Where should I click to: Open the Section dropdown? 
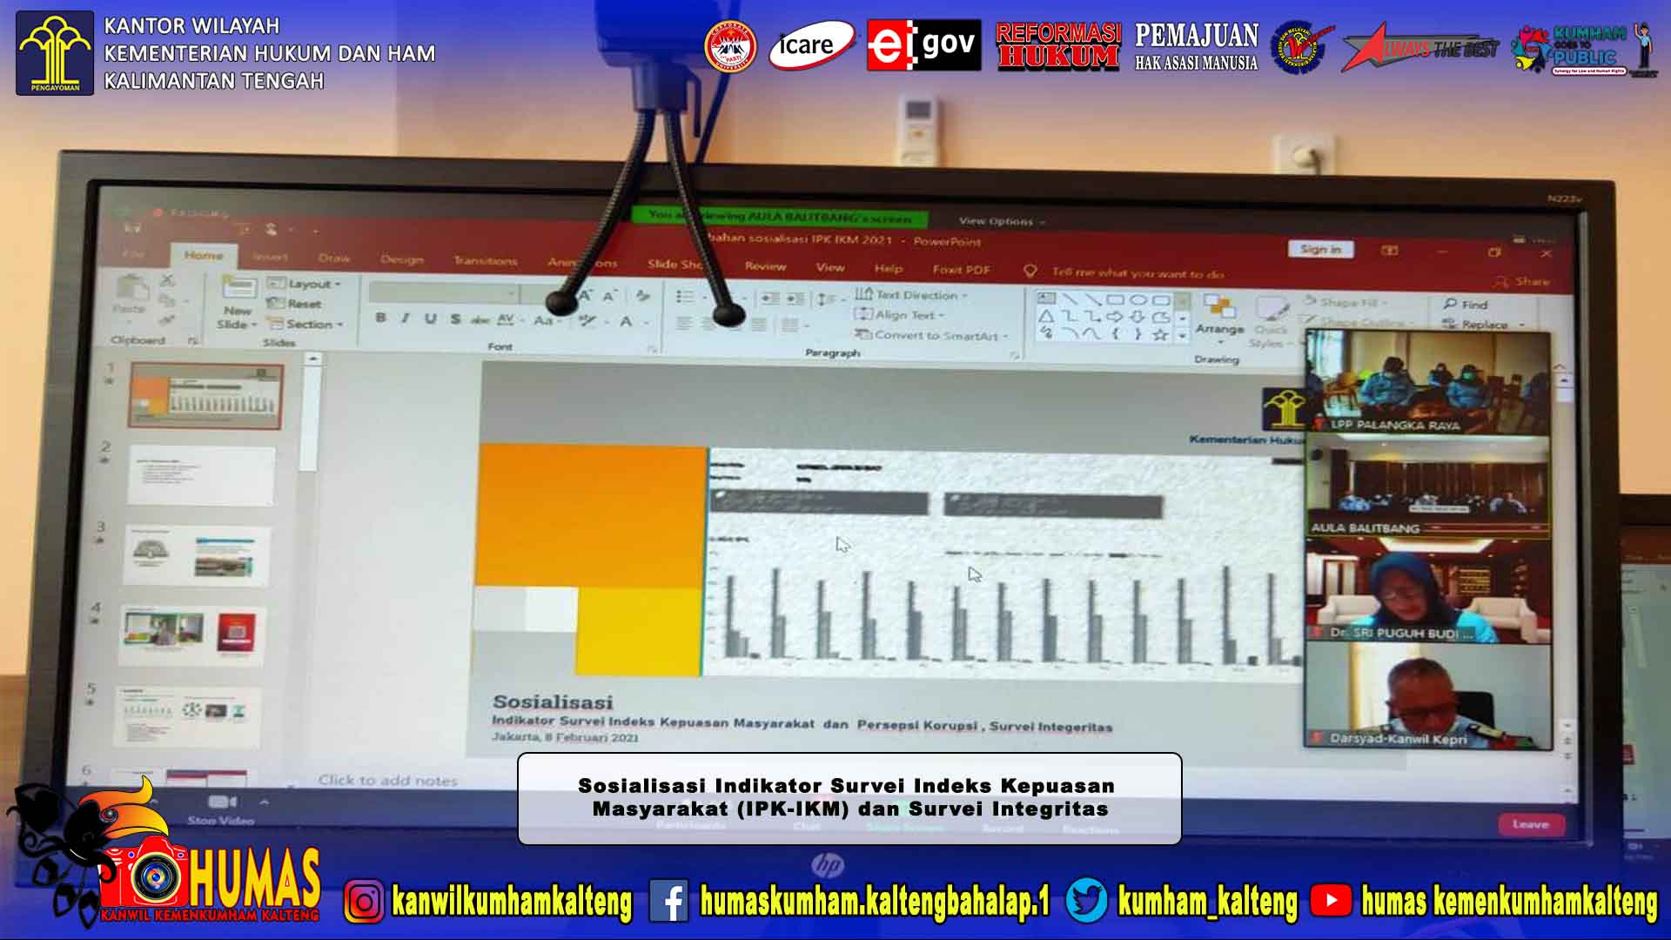coord(305,324)
